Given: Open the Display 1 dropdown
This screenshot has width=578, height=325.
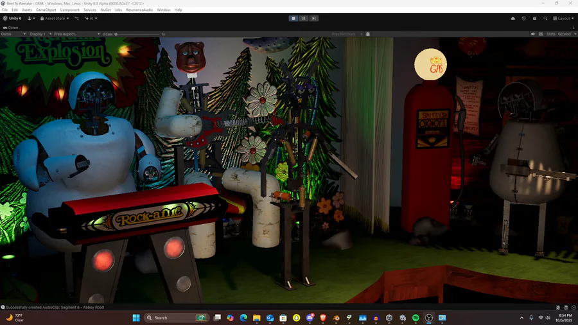Looking at the screenshot, I should pos(40,34).
